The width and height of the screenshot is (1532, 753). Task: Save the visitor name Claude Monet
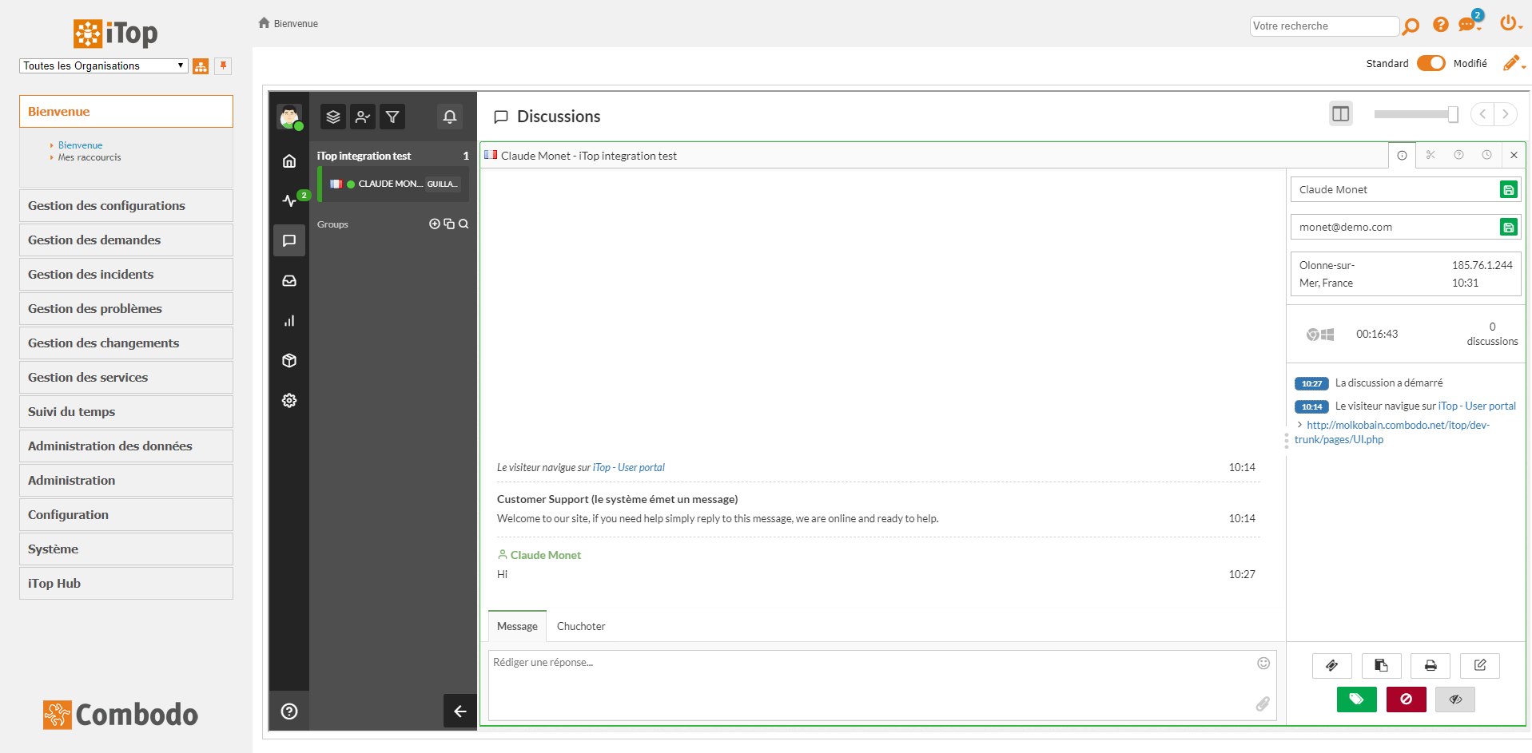coord(1508,189)
